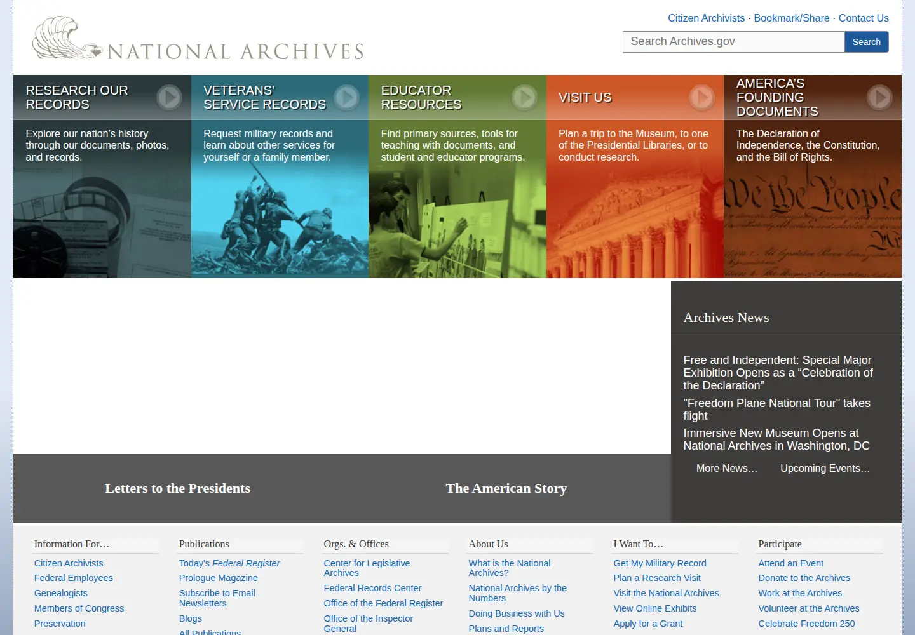Click the Donate to the Archives link

tap(804, 578)
